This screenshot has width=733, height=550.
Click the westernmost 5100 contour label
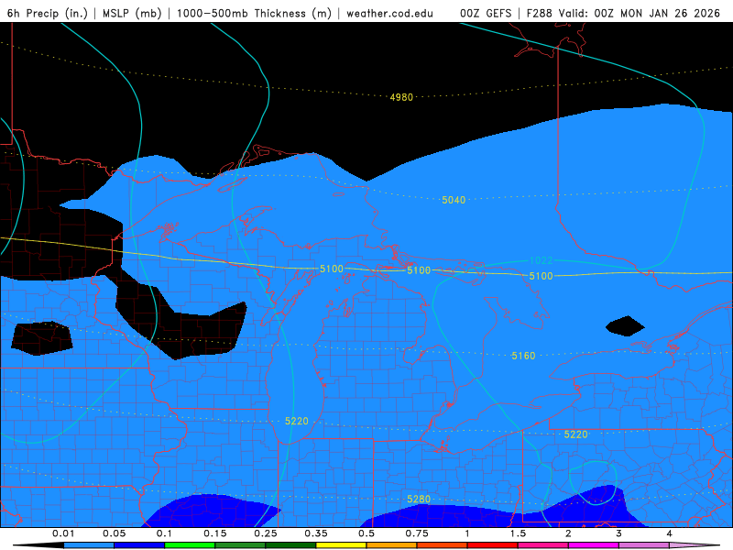pos(332,269)
